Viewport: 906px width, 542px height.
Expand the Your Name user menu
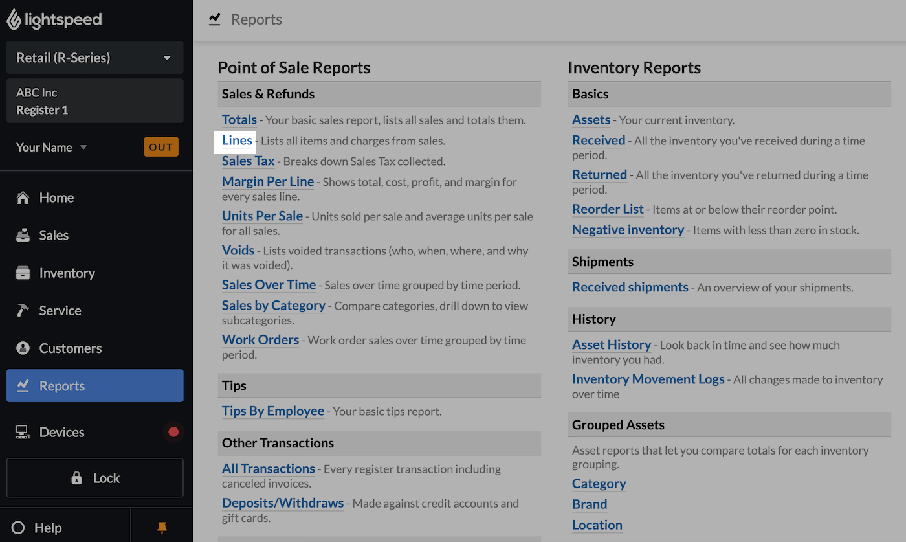click(x=52, y=147)
